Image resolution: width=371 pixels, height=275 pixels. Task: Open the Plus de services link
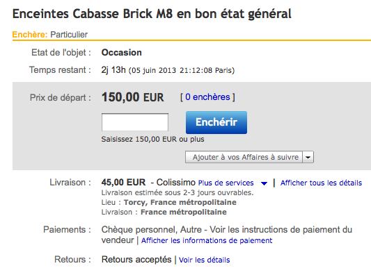(226, 183)
